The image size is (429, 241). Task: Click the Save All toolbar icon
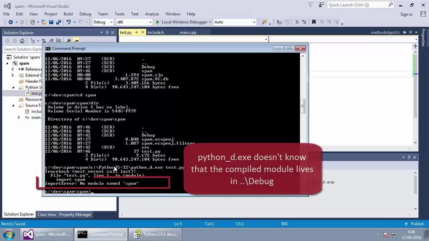click(58, 22)
